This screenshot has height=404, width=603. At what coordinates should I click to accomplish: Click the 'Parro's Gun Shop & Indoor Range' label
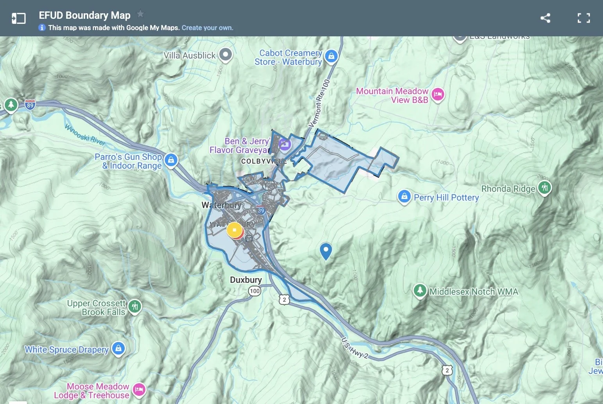pyautogui.click(x=128, y=161)
